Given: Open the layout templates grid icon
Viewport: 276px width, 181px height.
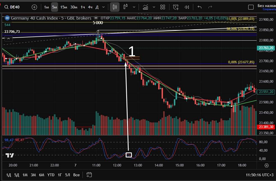Looking at the screenshot, I should (163, 7).
